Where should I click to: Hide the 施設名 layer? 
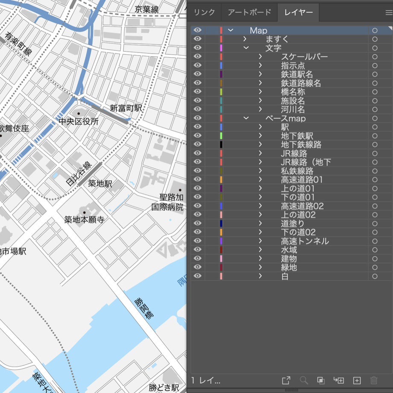[x=197, y=100]
